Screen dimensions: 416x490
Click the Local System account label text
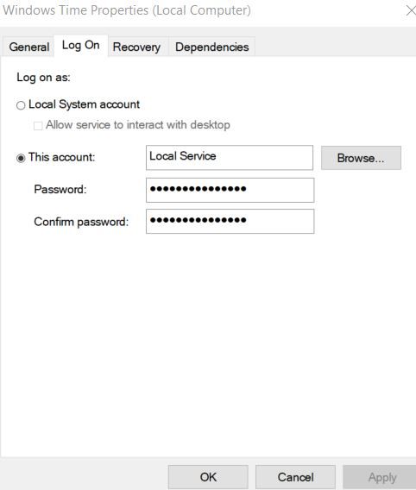[x=84, y=104]
